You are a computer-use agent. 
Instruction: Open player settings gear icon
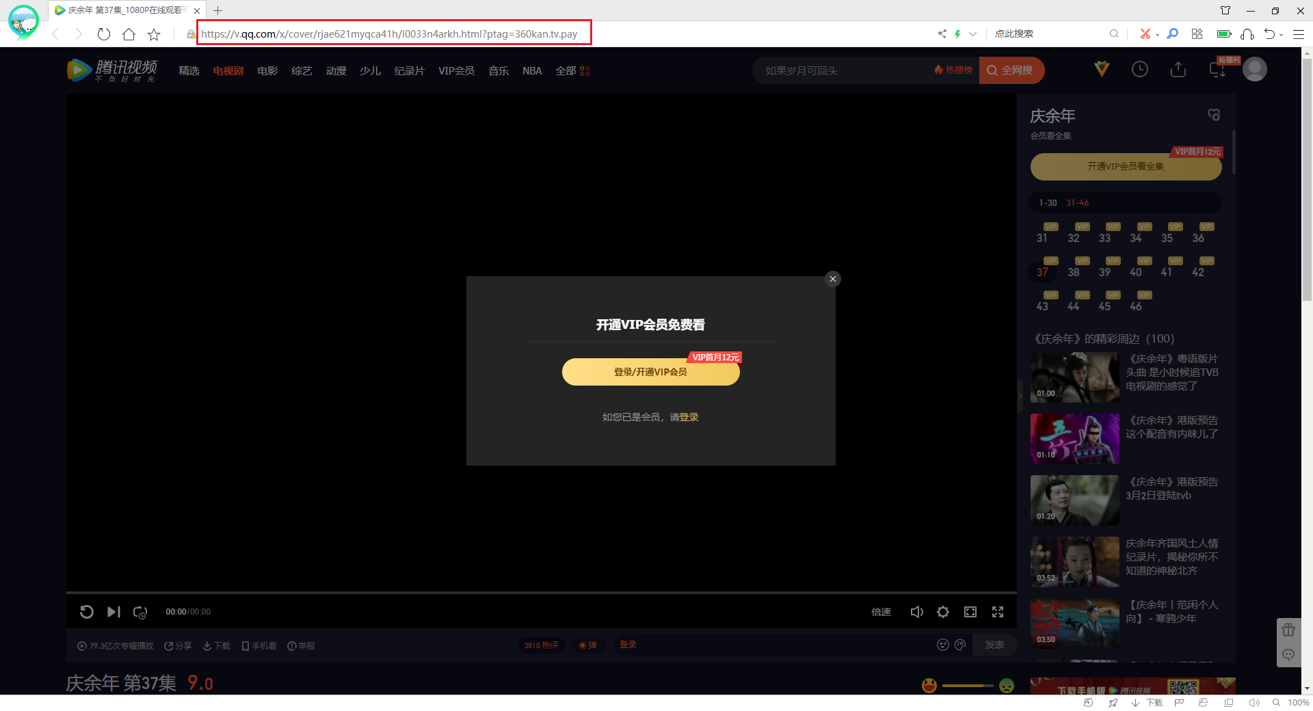click(x=943, y=612)
